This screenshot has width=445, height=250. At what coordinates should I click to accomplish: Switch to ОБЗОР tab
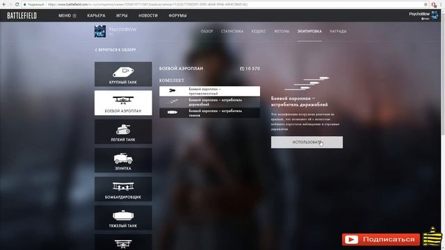click(x=207, y=31)
